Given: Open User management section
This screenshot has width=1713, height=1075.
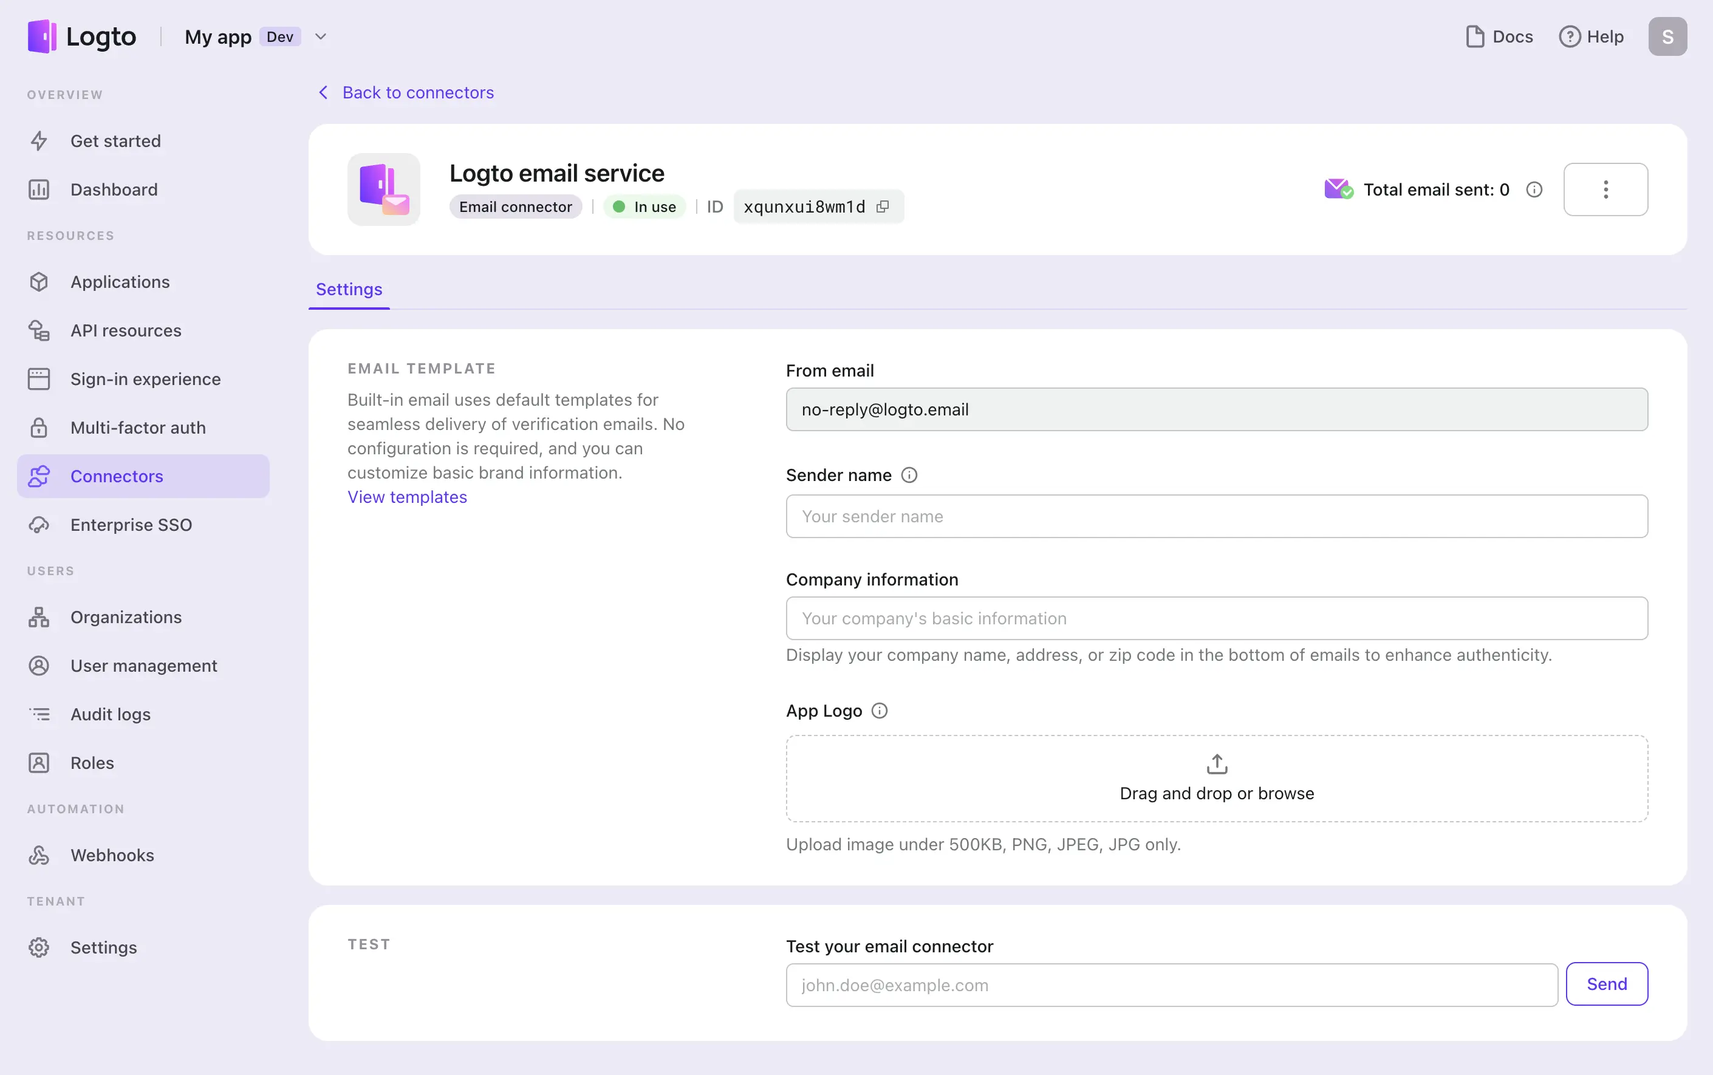Looking at the screenshot, I should pos(143,666).
